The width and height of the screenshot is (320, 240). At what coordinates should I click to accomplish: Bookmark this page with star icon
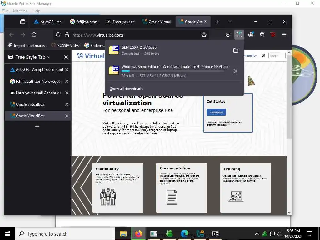(x=204, y=35)
